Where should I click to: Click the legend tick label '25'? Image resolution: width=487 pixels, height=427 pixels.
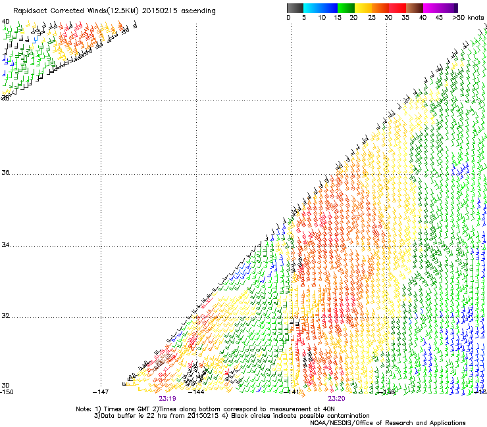[372, 18]
